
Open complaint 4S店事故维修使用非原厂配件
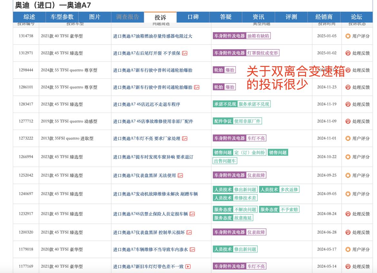click(153, 121)
